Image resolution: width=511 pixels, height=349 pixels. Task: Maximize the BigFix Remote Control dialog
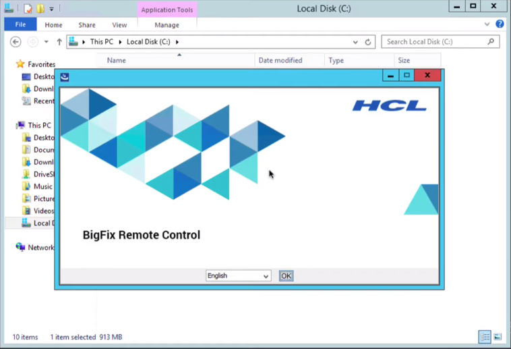tap(407, 76)
